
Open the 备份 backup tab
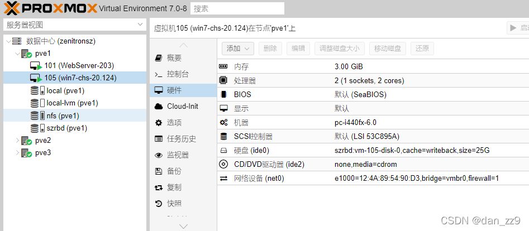coord(183,171)
